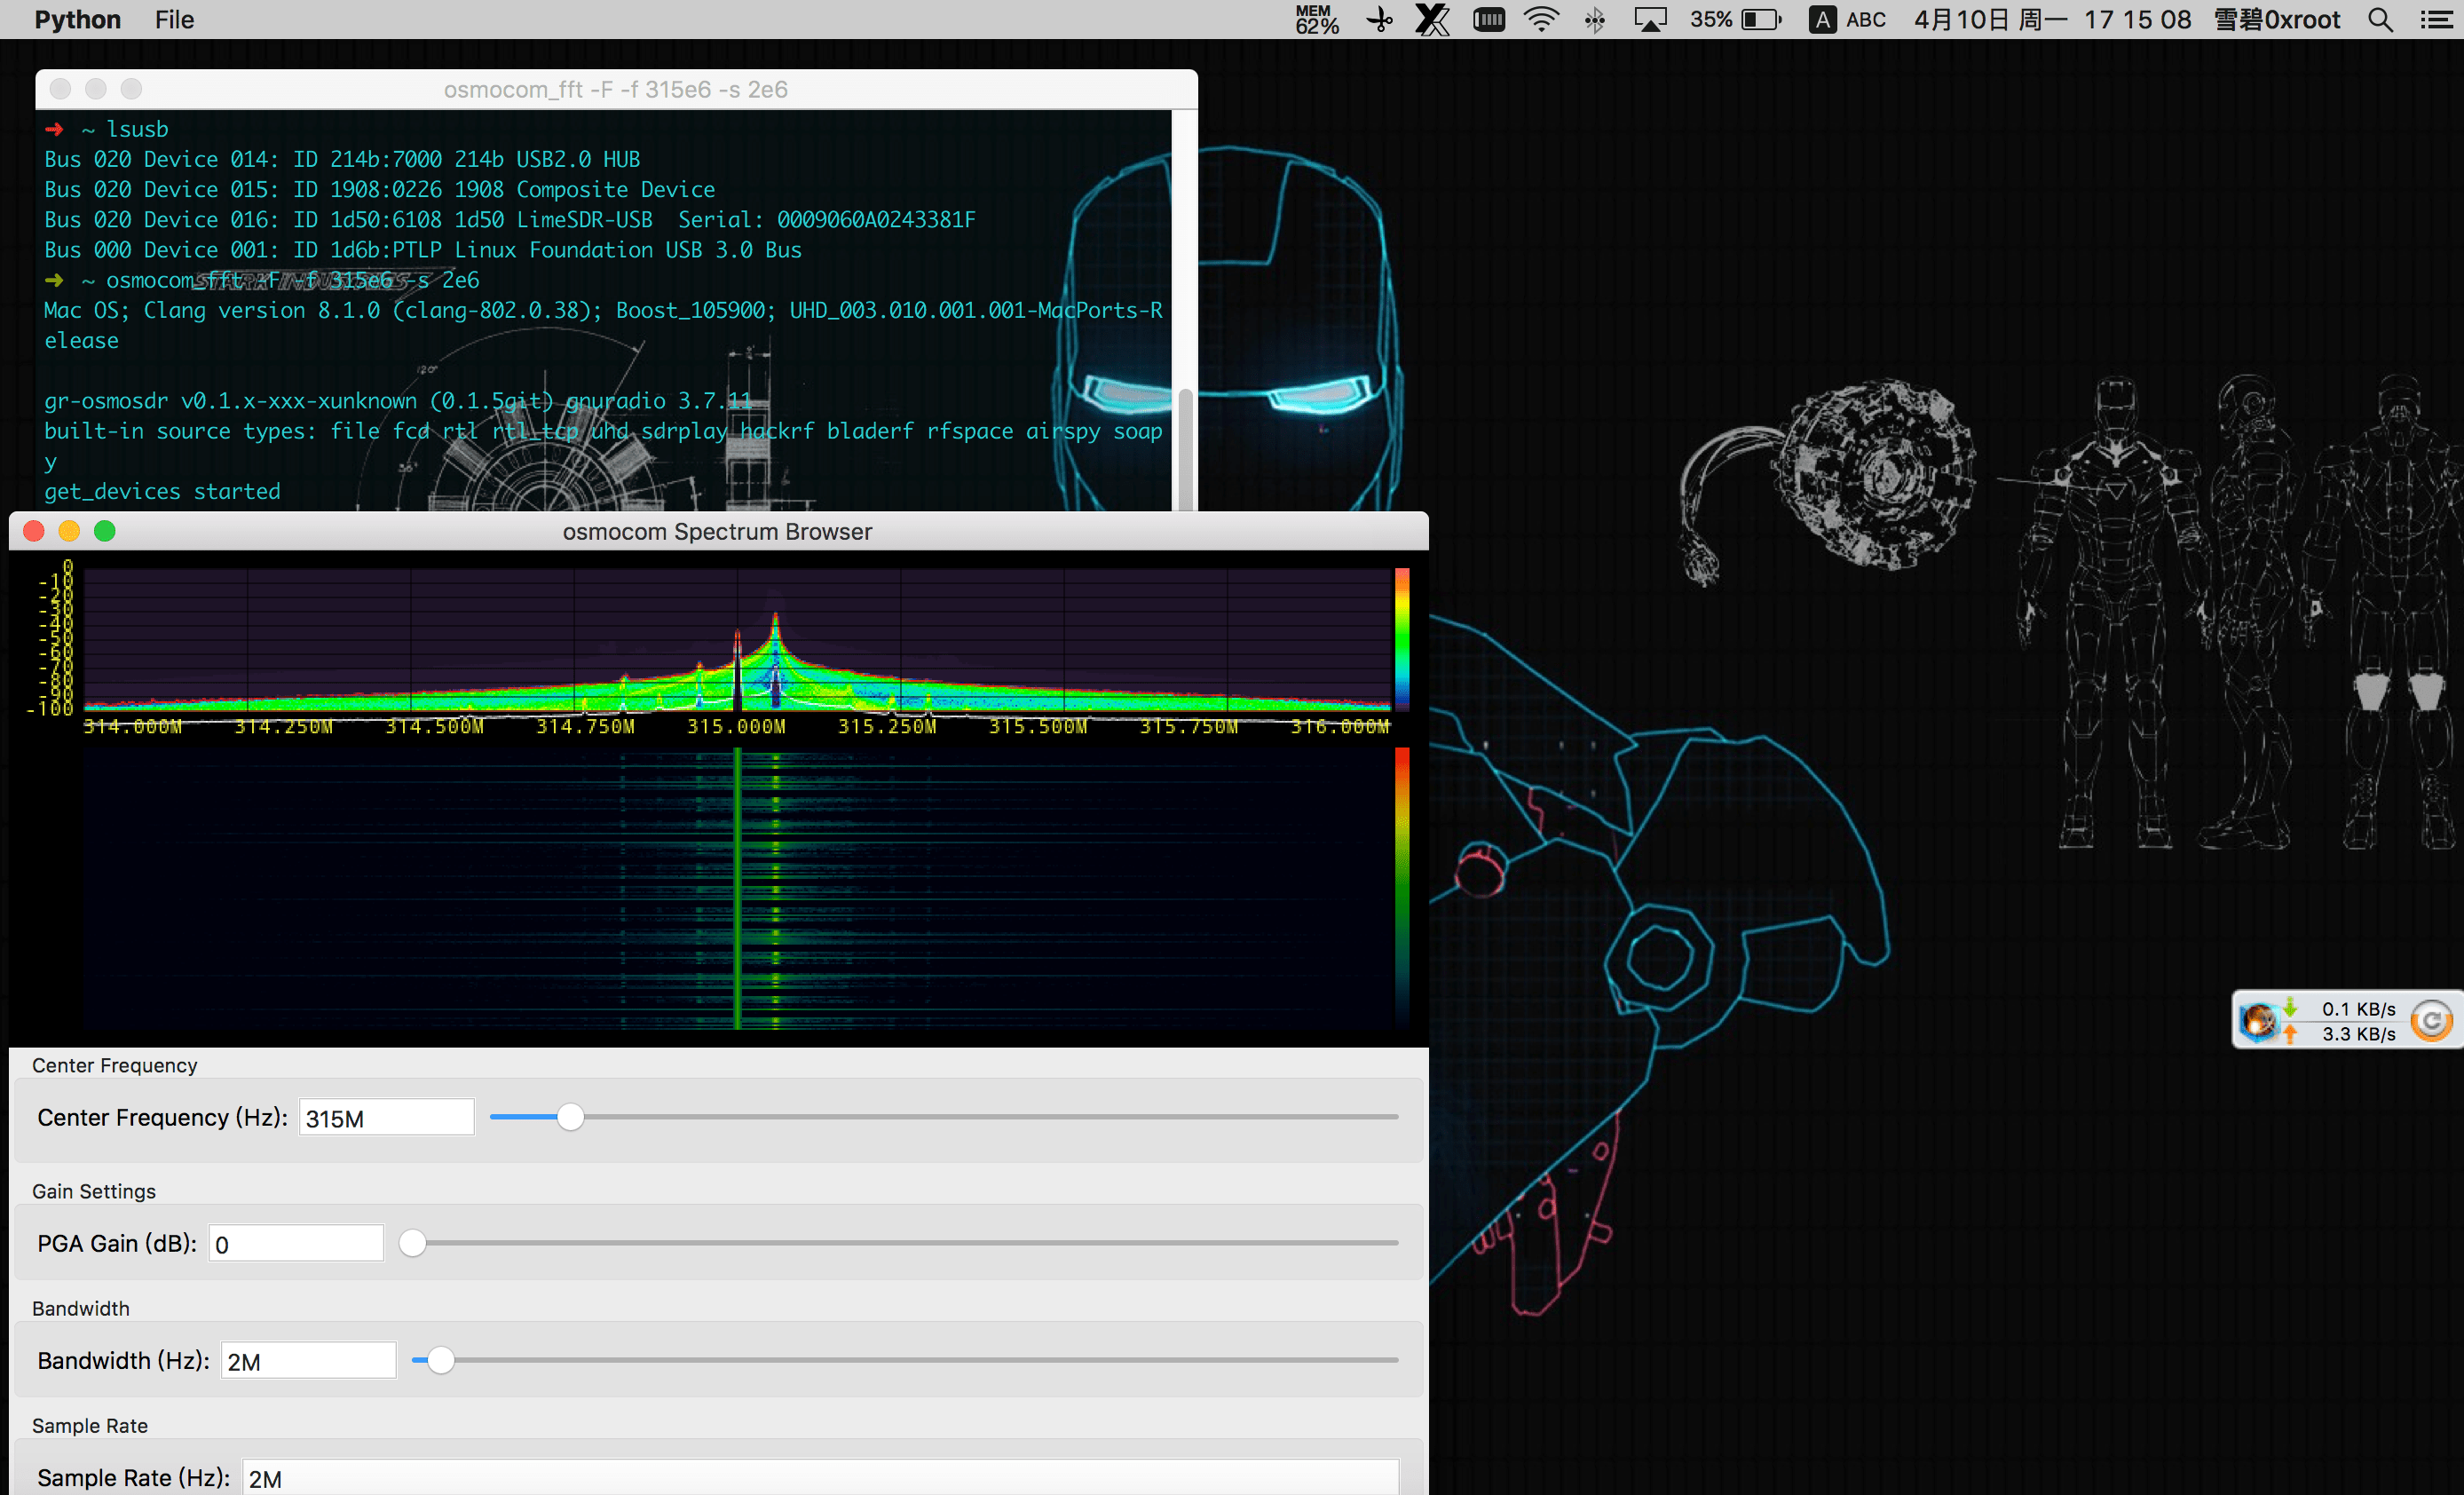Click the PGA Gain slider handle
Screen dimensions: 2464x1495
pyautogui.click(x=412, y=1243)
